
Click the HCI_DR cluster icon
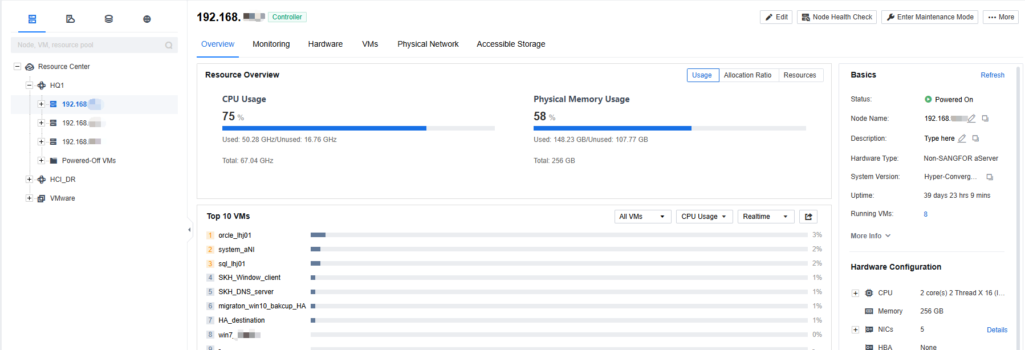click(x=42, y=180)
